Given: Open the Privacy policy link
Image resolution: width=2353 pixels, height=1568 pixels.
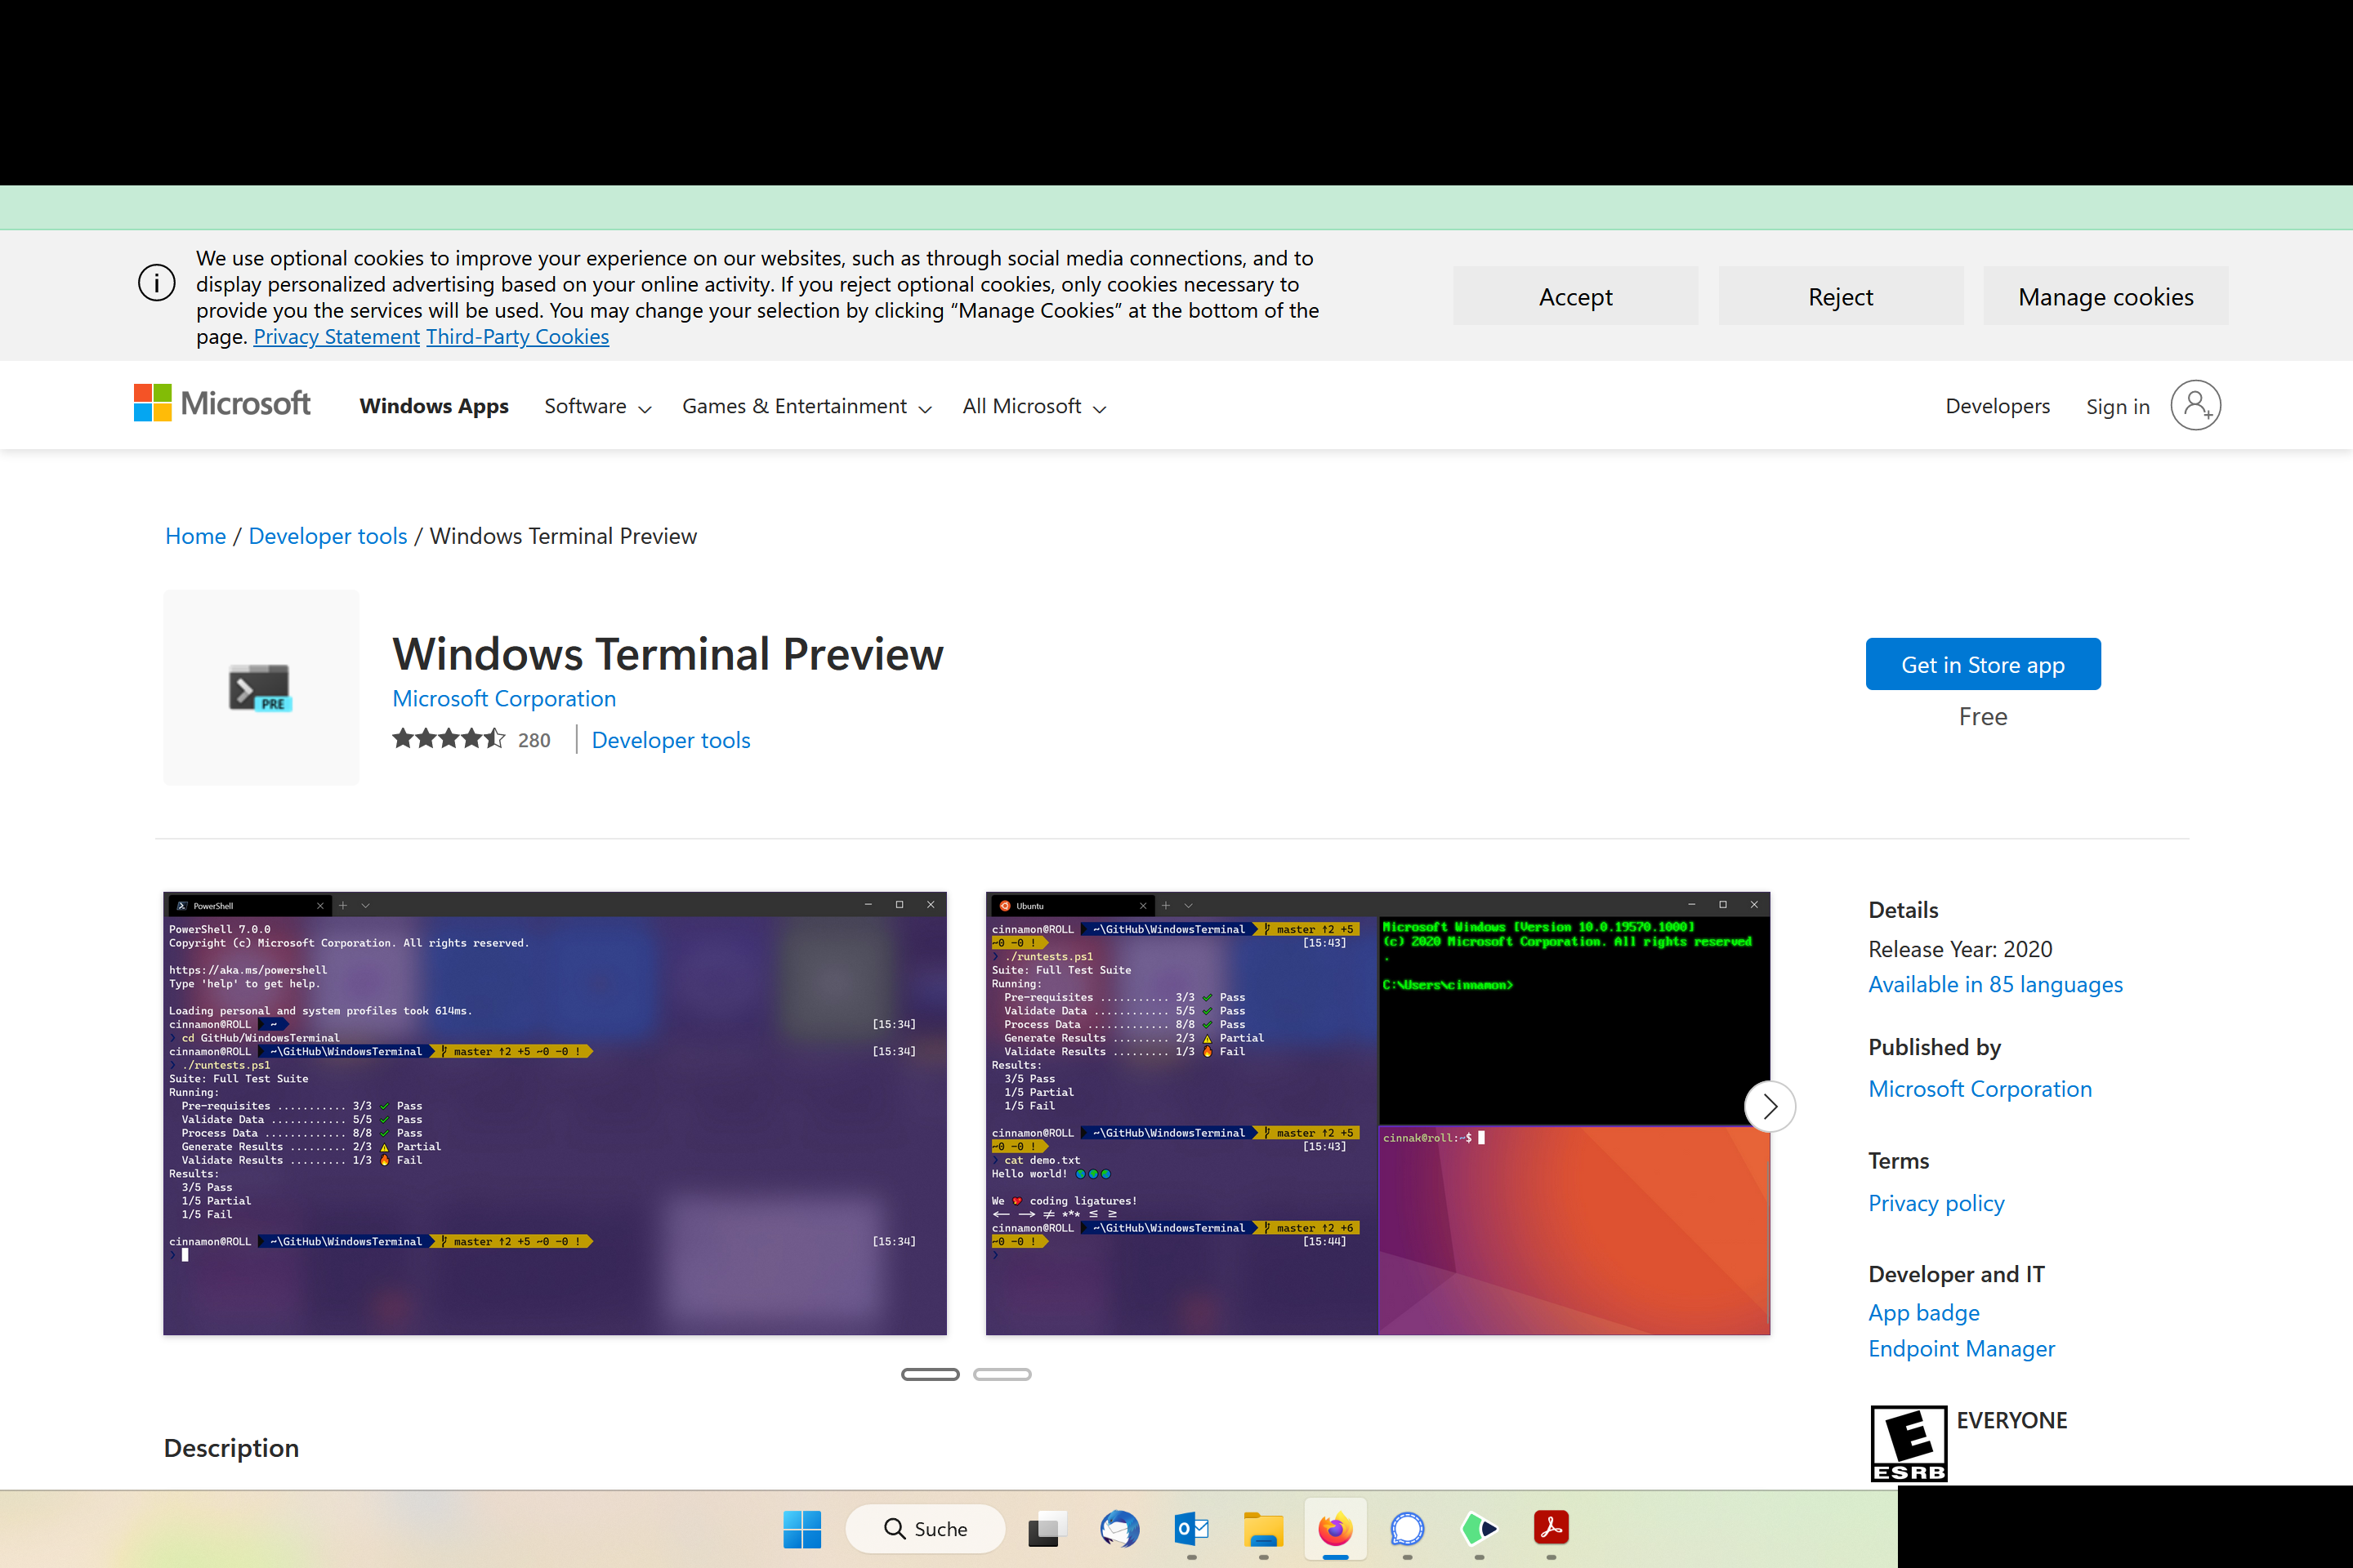Looking at the screenshot, I should (1936, 1203).
